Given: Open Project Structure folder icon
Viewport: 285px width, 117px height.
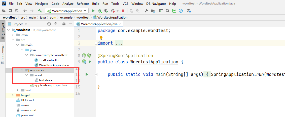Looking at the screenshot, I should tap(153, 11).
